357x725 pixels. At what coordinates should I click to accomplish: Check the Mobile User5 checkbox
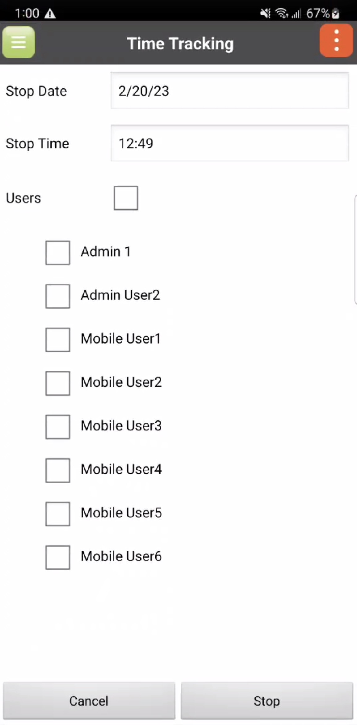click(58, 514)
